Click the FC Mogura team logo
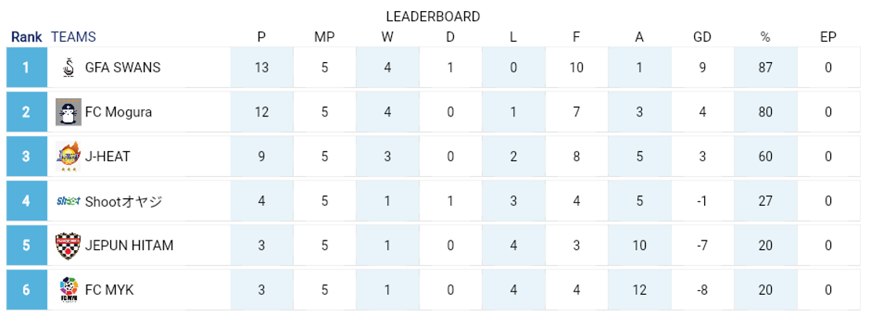Image resolution: width=871 pixels, height=316 pixels. [69, 112]
